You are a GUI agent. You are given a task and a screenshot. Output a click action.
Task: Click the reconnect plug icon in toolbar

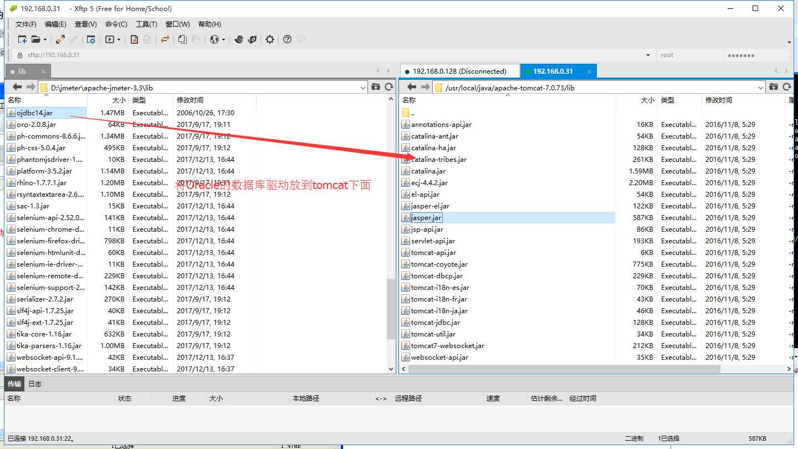point(60,39)
